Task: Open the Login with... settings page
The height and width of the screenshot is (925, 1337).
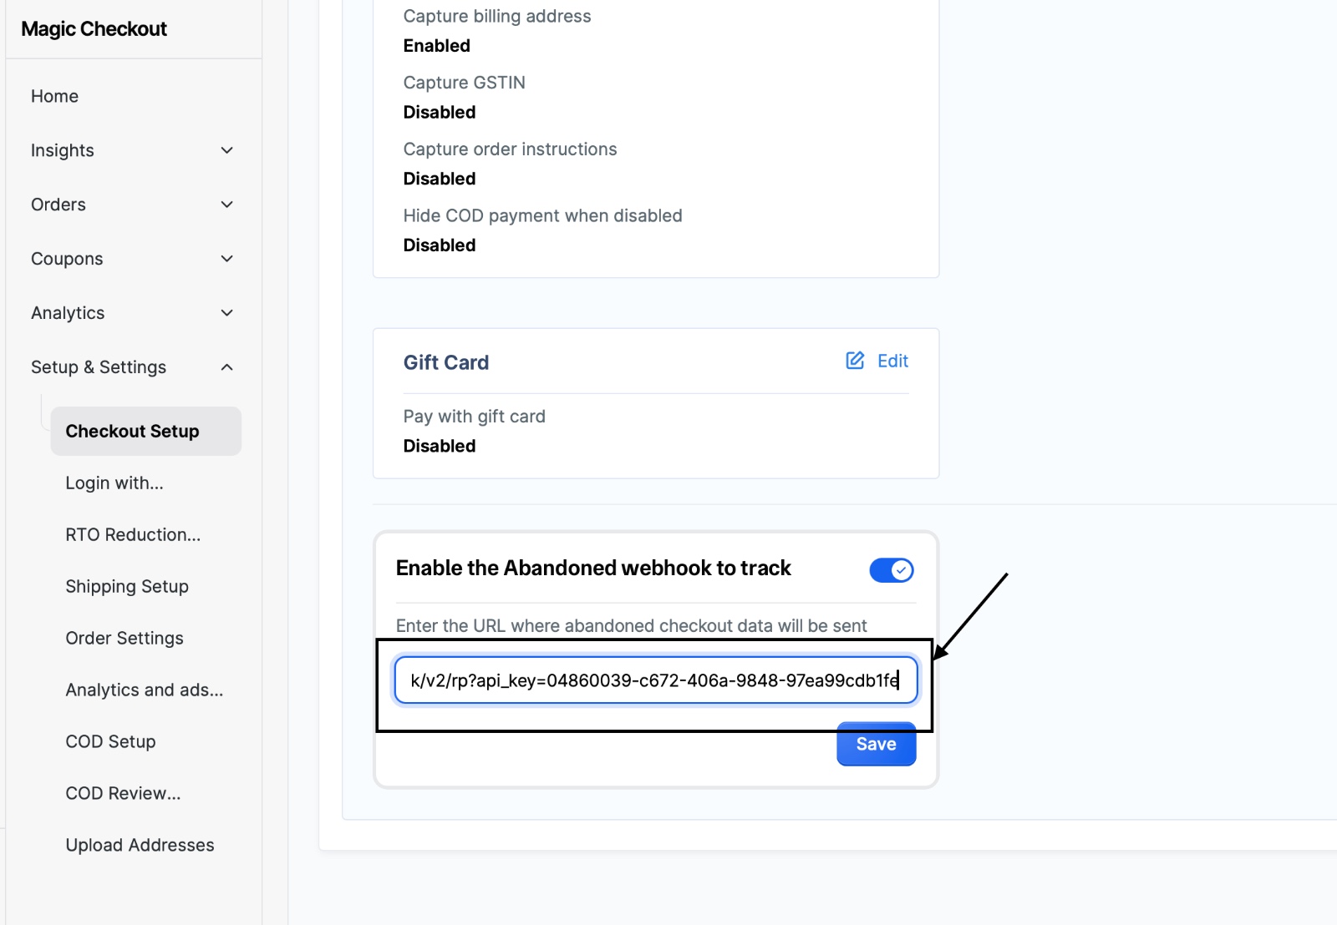Action: tap(114, 483)
